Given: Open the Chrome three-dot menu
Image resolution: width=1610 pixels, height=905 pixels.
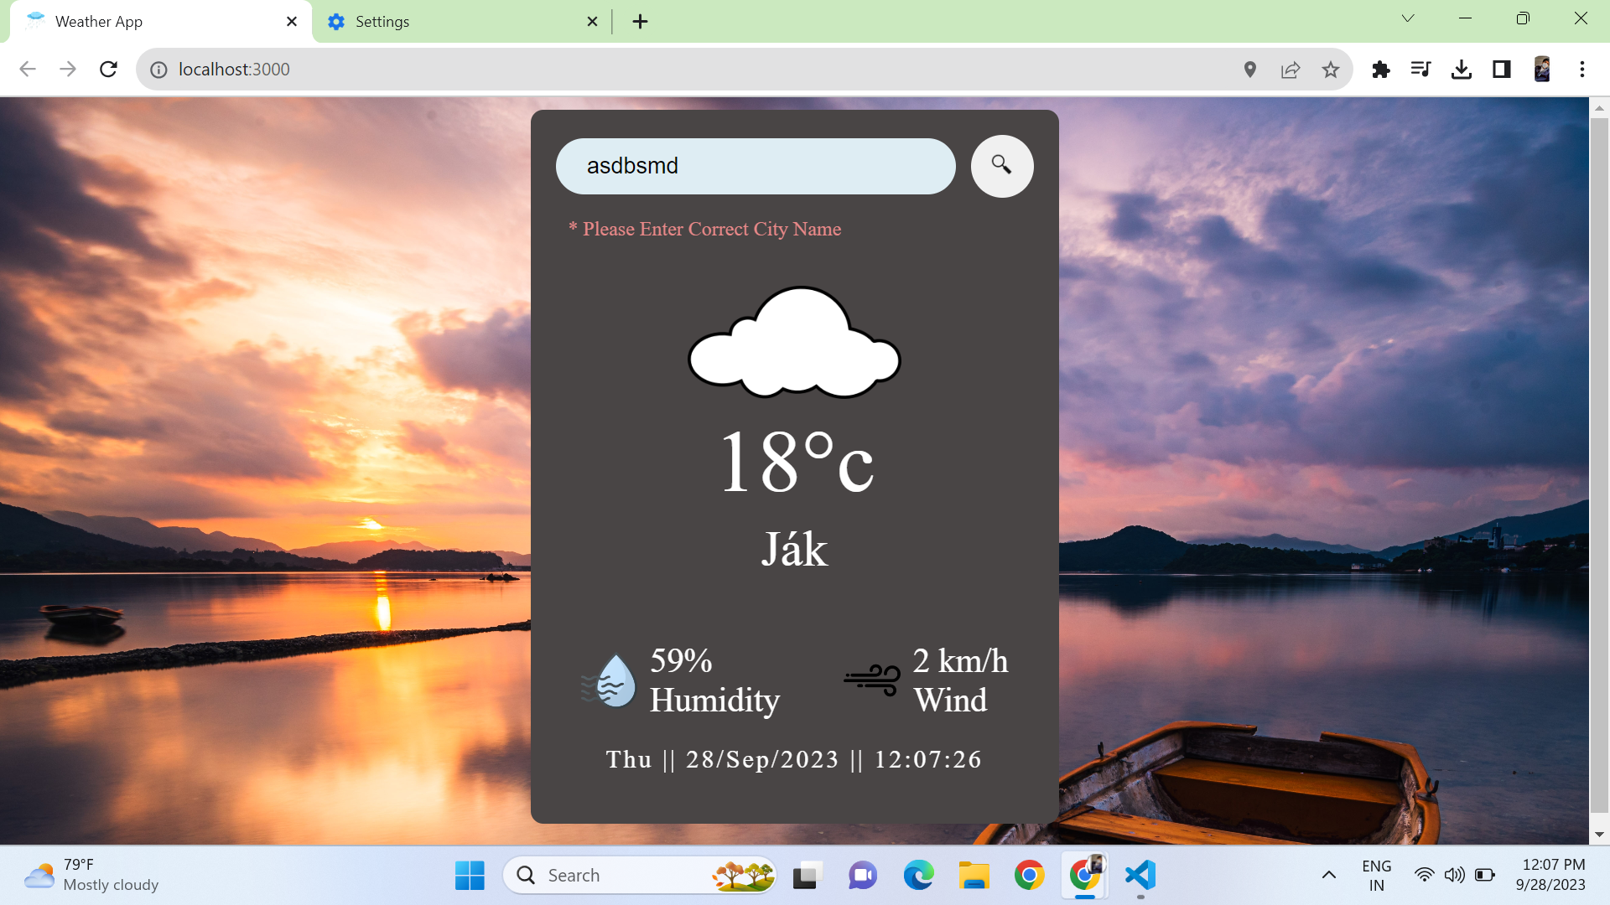Looking at the screenshot, I should (x=1582, y=70).
